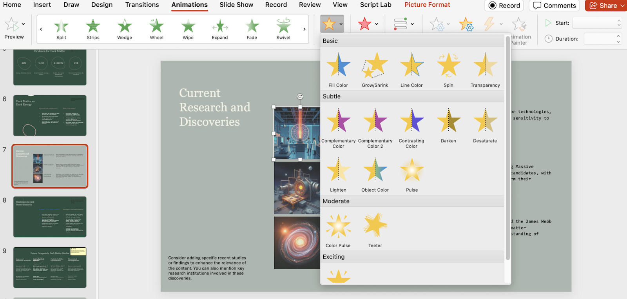
Task: Select the Swivel entrance effect
Action: tap(283, 29)
